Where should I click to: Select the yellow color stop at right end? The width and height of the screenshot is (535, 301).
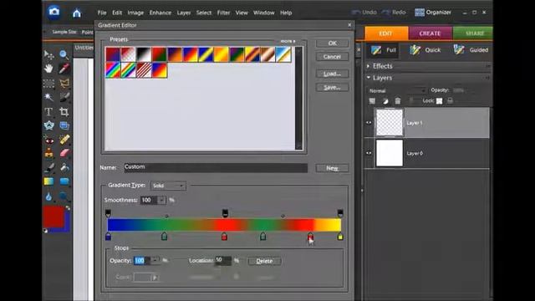pyautogui.click(x=340, y=236)
